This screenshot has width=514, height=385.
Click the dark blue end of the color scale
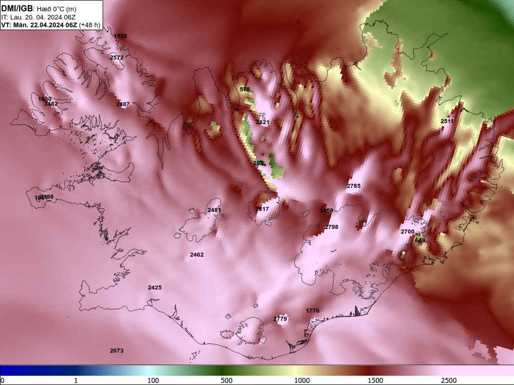pyautogui.click(x=20, y=371)
